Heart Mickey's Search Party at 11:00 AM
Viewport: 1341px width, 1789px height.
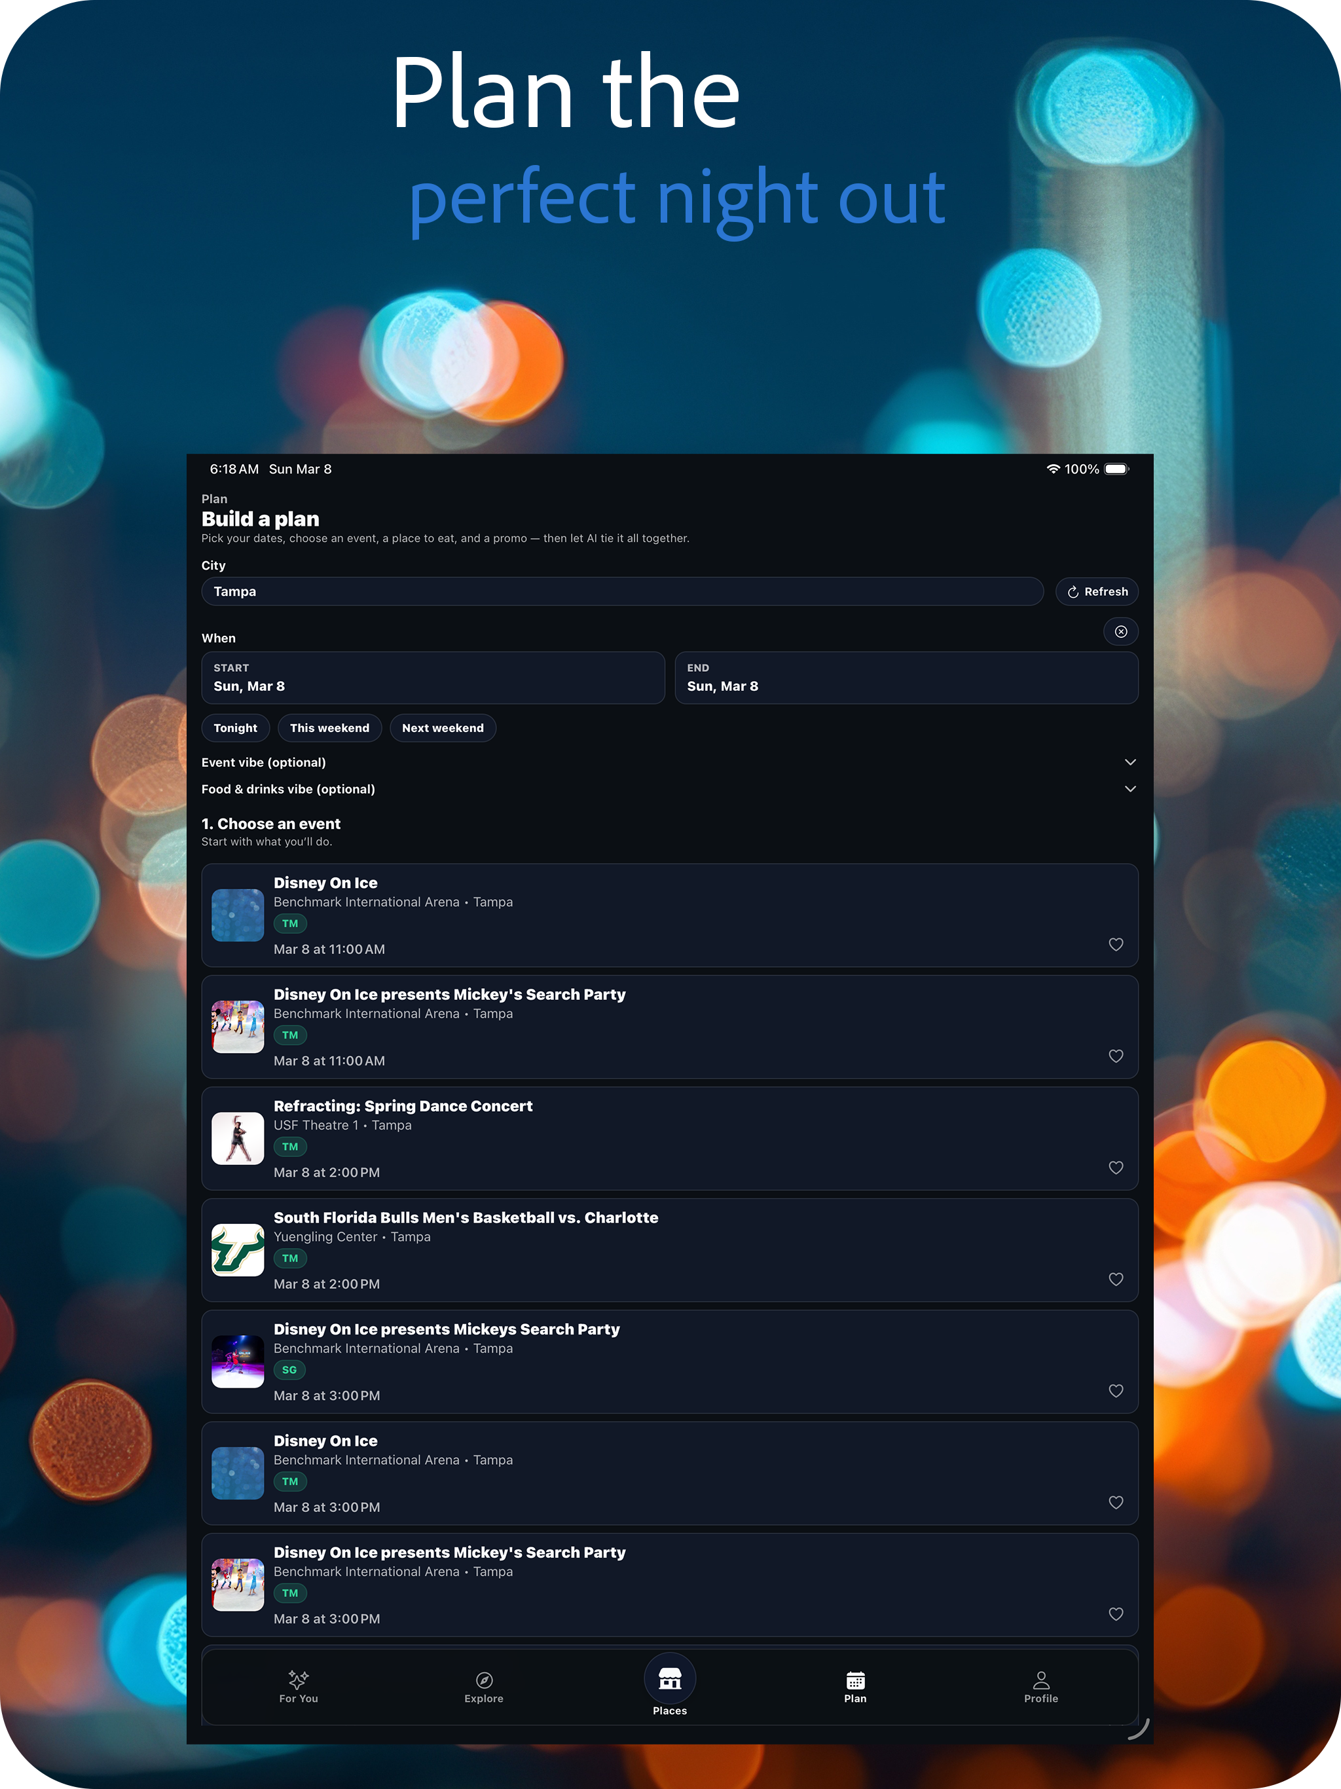pos(1116,1056)
